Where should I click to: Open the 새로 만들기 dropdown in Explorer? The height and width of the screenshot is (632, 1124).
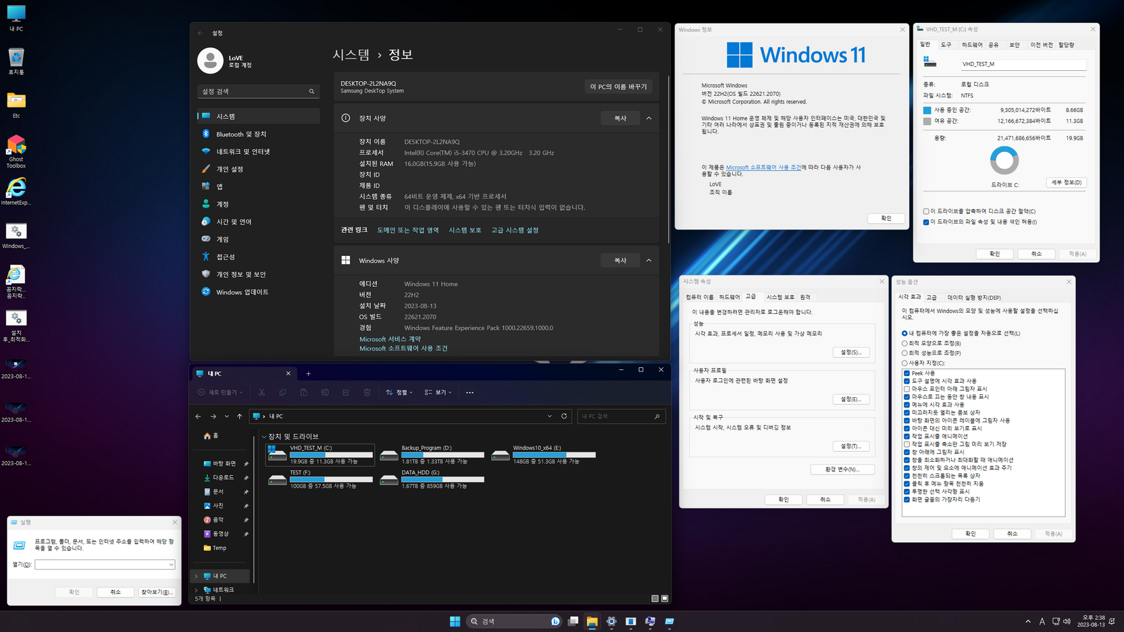[x=220, y=392]
